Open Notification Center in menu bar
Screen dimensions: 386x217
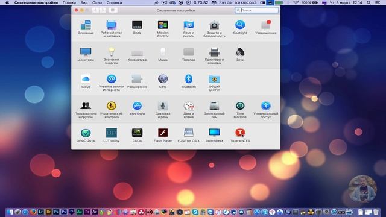377,2
